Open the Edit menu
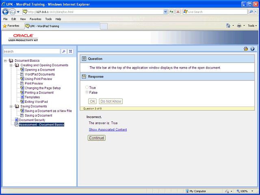The height and width of the screenshot is (195, 260). pyautogui.click(x=14, y=19)
